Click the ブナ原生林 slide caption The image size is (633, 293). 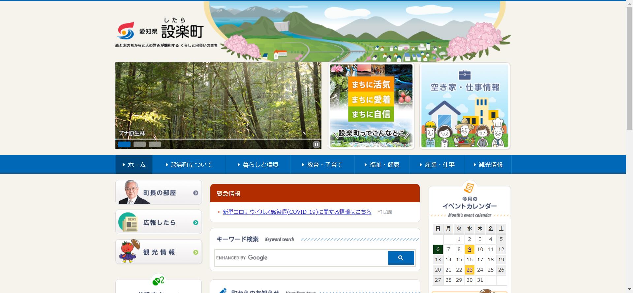(132, 133)
